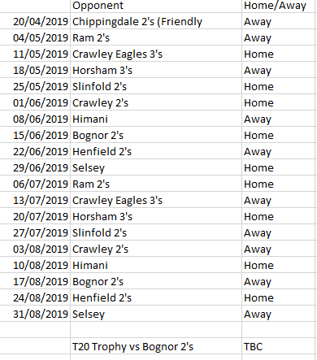317x360 pixels.
Task: Click the 29/06/2019 Selsey cell
Action: tap(156, 167)
